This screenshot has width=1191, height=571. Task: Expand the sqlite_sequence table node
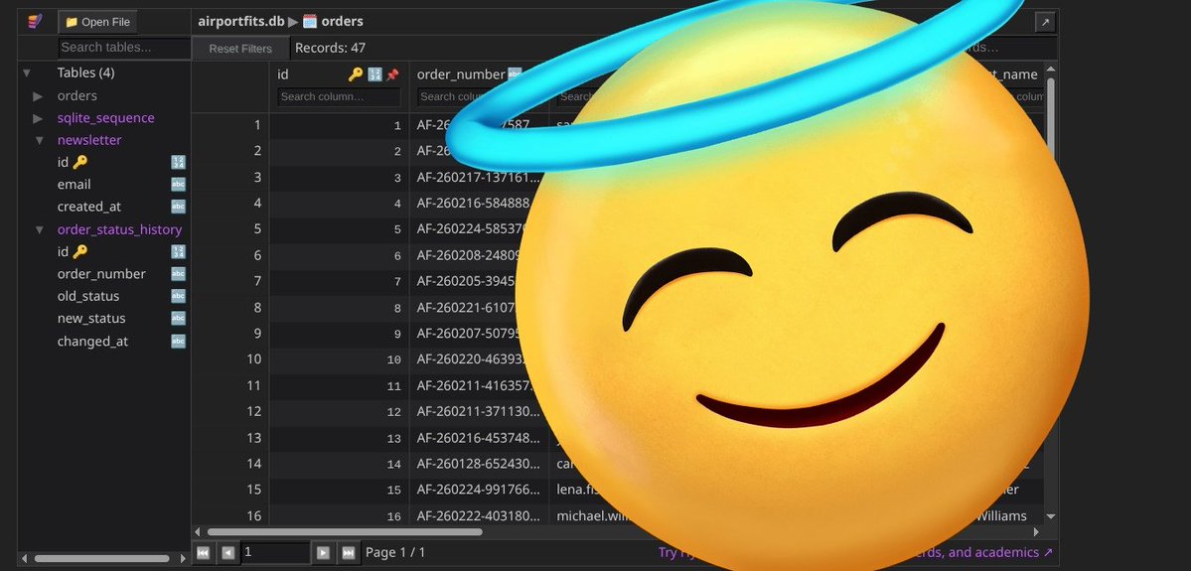tap(38, 118)
